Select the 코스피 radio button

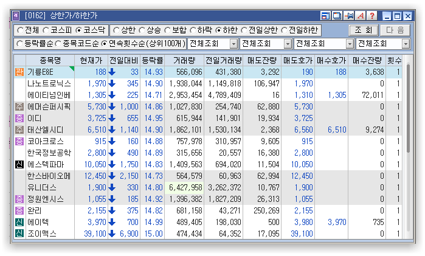point(46,30)
